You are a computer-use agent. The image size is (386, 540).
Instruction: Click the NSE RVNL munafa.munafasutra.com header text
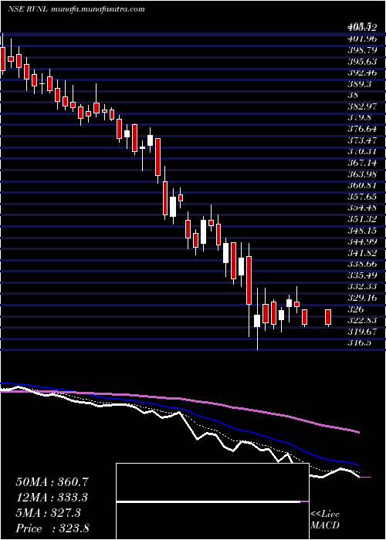click(76, 9)
